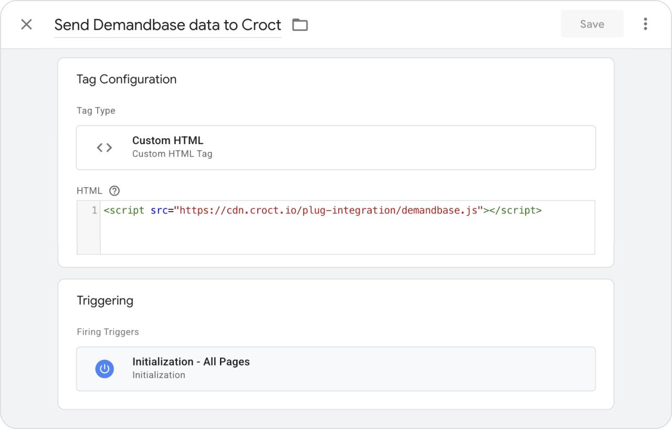Image resolution: width=672 pixels, height=429 pixels.
Task: Click the Custom HTML code brackets icon
Action: 104,148
